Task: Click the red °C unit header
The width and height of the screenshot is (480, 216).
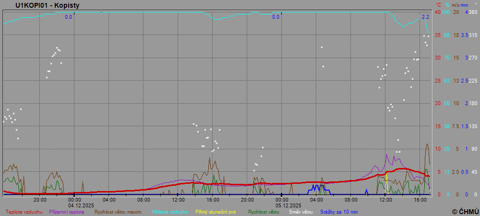Action: [x=438, y=5]
